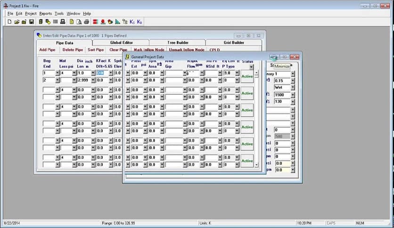The image size is (394, 228).
Task: Click the computer toolbar icon
Action: click(x=63, y=22)
